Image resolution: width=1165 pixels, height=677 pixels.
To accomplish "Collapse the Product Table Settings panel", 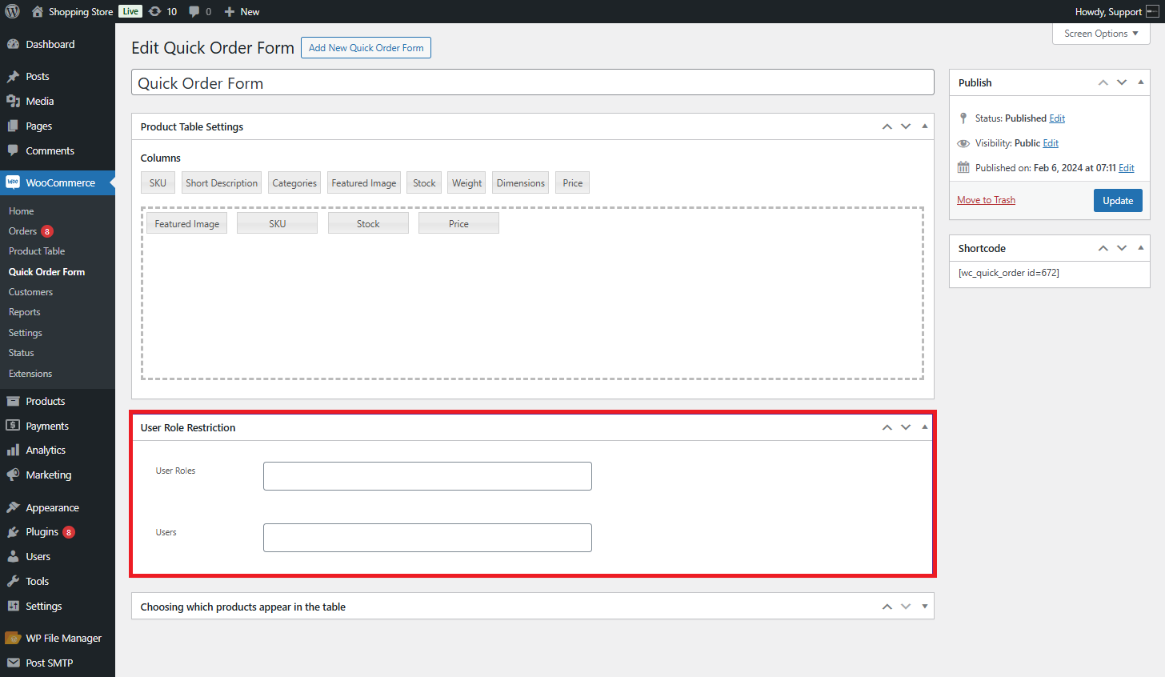I will pyautogui.click(x=925, y=126).
